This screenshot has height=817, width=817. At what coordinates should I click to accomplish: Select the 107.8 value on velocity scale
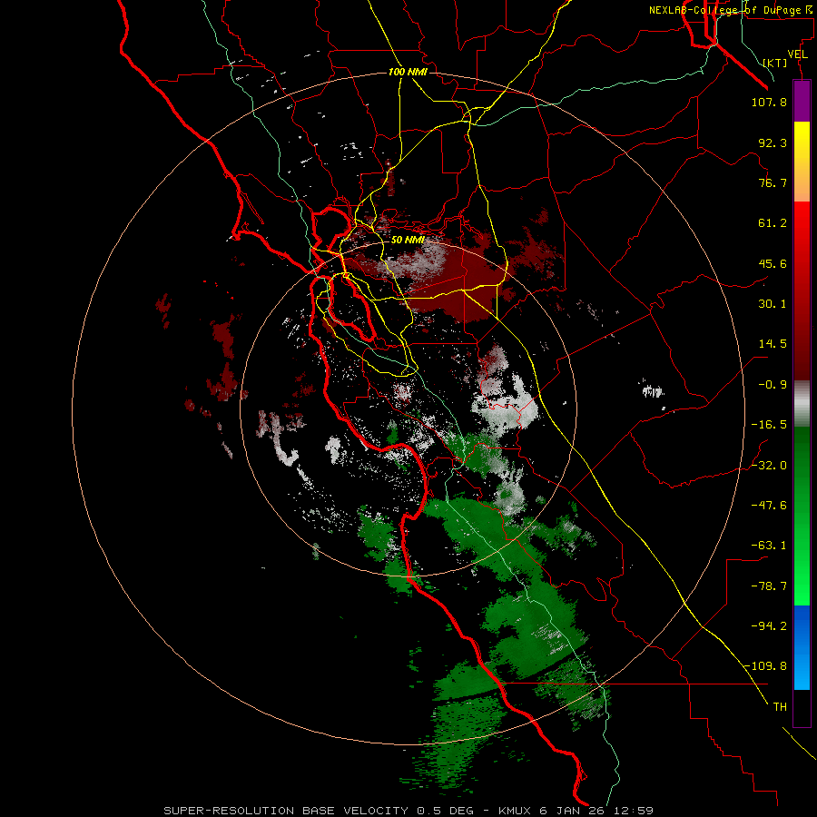[x=769, y=102]
